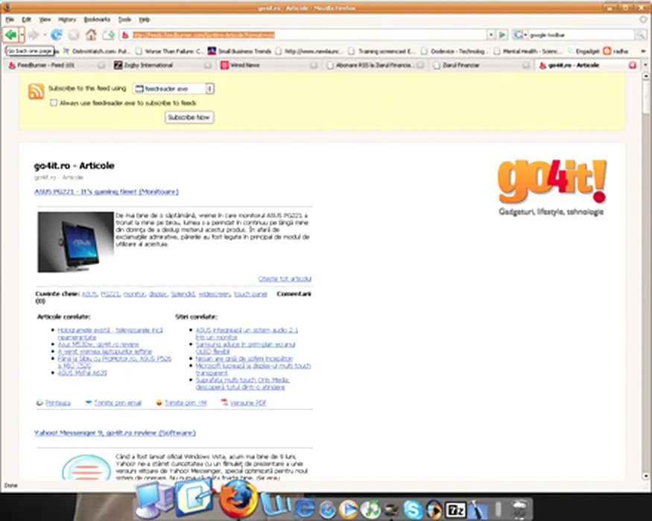Screen dimensions: 652x521
Task: Open 7-Zip from the dock
Action: tap(455, 510)
